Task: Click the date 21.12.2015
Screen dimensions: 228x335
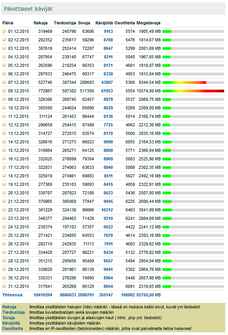Action: (19, 201)
